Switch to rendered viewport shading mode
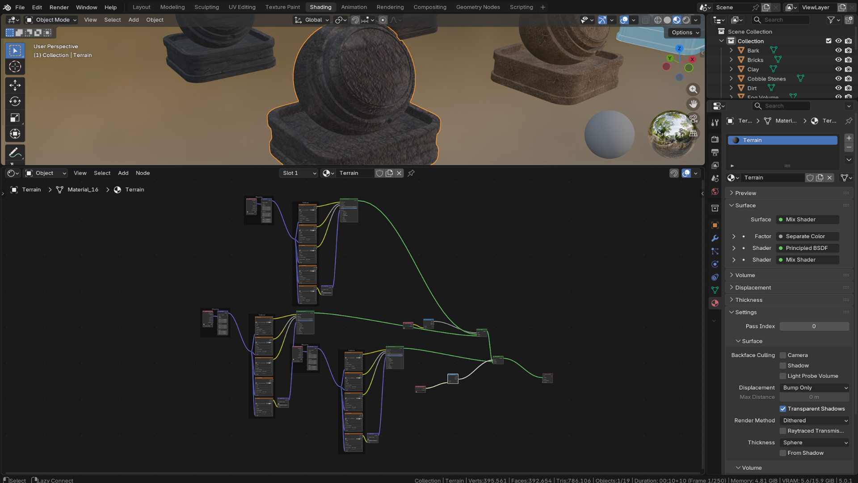The image size is (858, 483). [686, 20]
